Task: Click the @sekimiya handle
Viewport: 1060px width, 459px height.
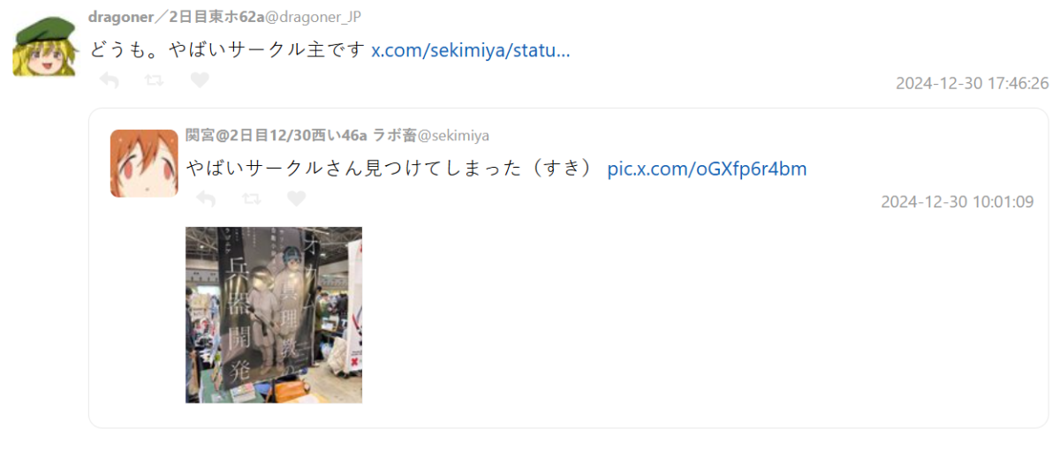Action: point(453,135)
